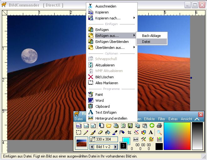The width and height of the screenshot is (207, 160).
Task: Go to next image with right arrow
Action: tap(115, 147)
